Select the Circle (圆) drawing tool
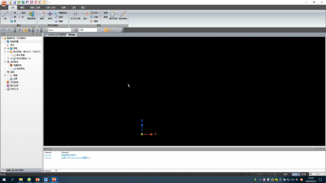 pos(13,17)
